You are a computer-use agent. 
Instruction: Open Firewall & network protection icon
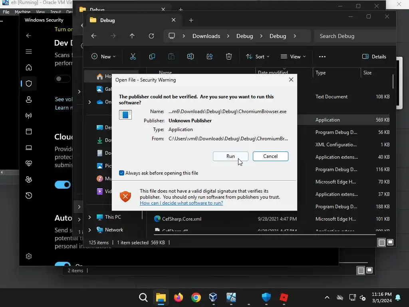click(29, 116)
